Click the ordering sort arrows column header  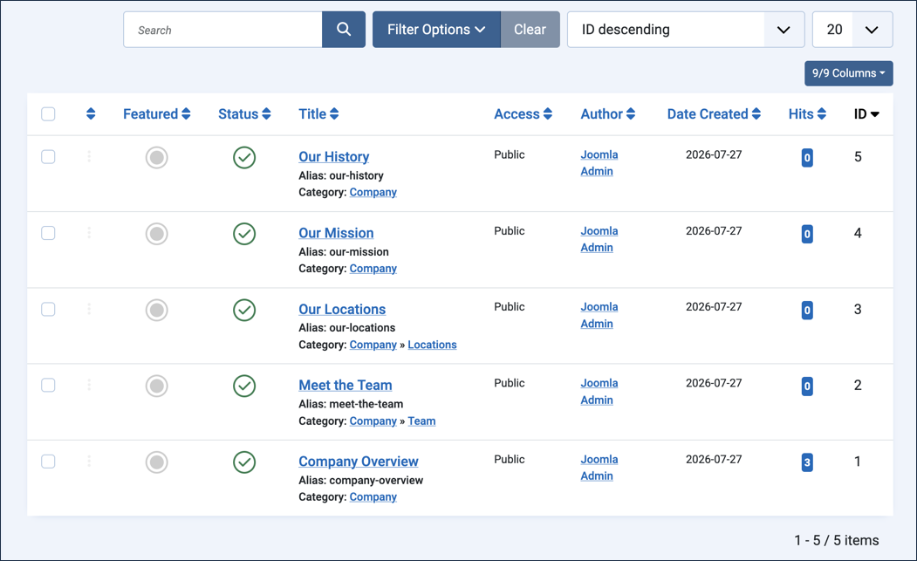click(91, 113)
